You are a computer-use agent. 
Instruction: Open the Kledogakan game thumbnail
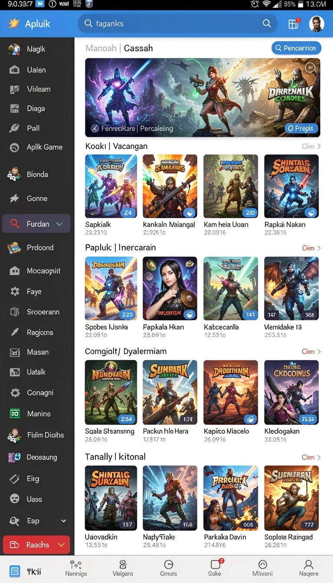[x=291, y=392]
